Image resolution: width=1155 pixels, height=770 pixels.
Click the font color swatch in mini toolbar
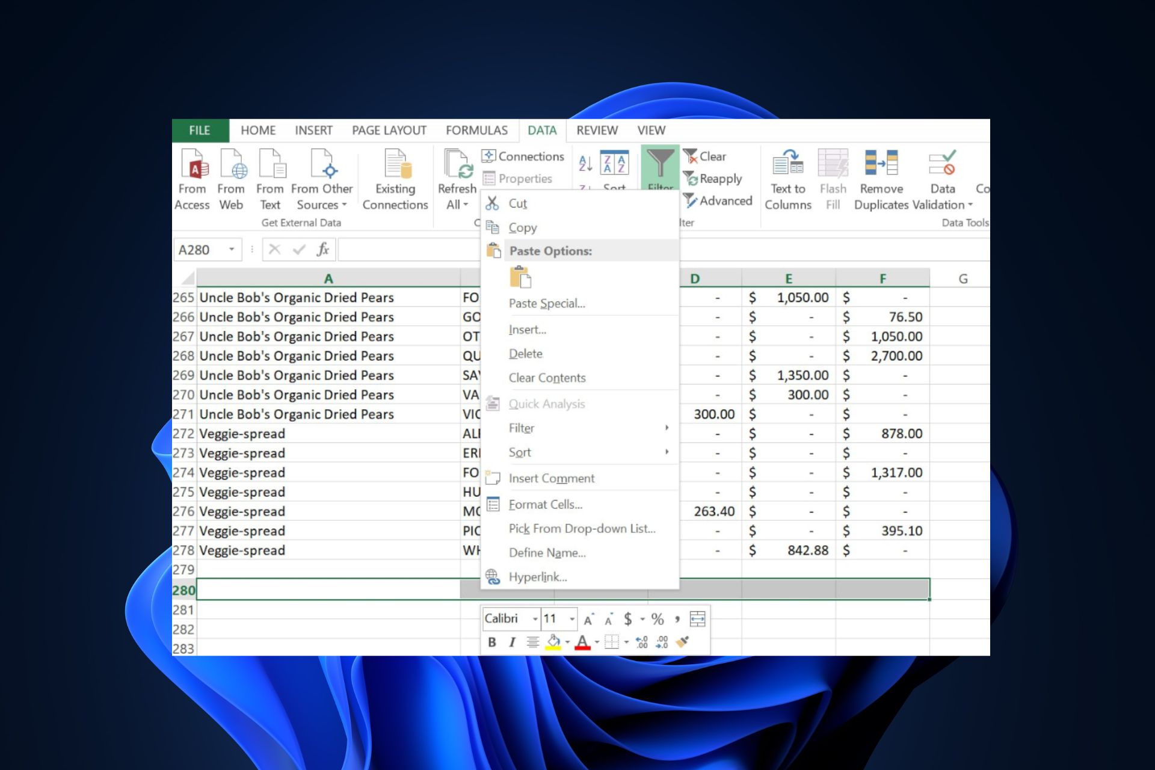[x=584, y=642]
